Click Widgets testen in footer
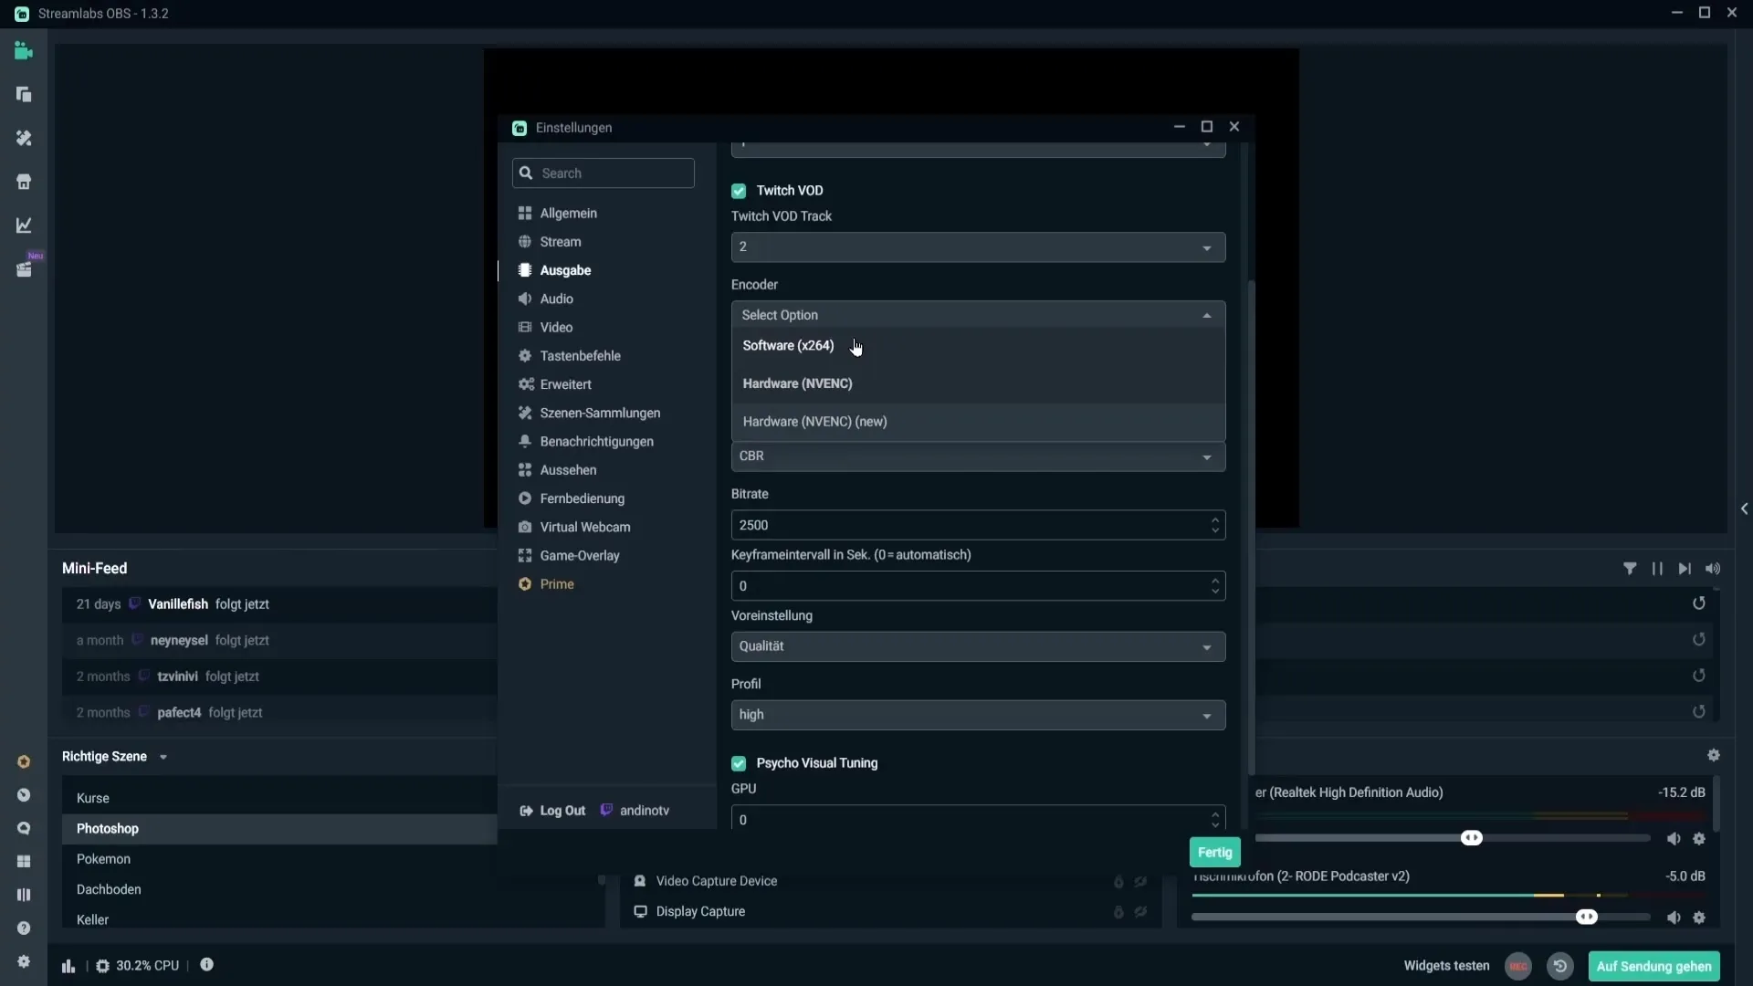 1446,966
